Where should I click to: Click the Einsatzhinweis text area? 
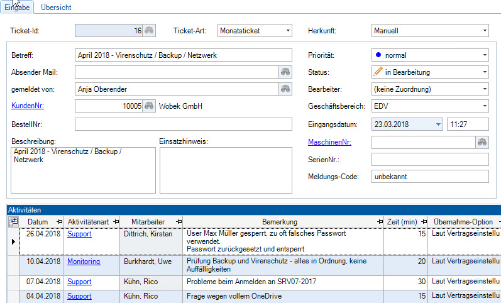tap(225, 170)
